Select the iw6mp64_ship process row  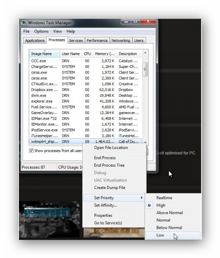(85, 142)
